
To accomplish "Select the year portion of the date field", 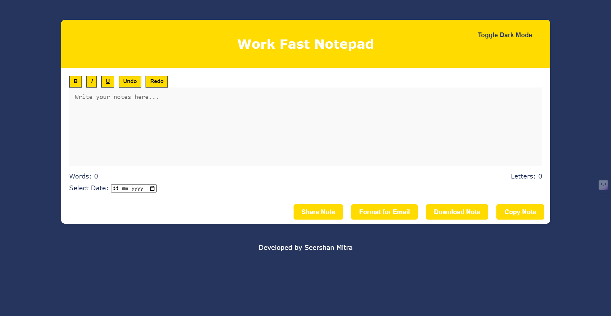I will click(137, 188).
